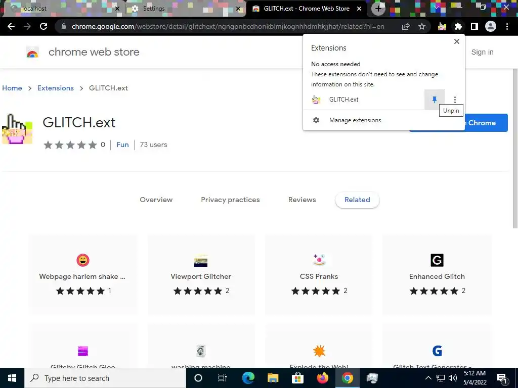
Task: Open Microsoft Store from taskbar
Action: point(297,378)
